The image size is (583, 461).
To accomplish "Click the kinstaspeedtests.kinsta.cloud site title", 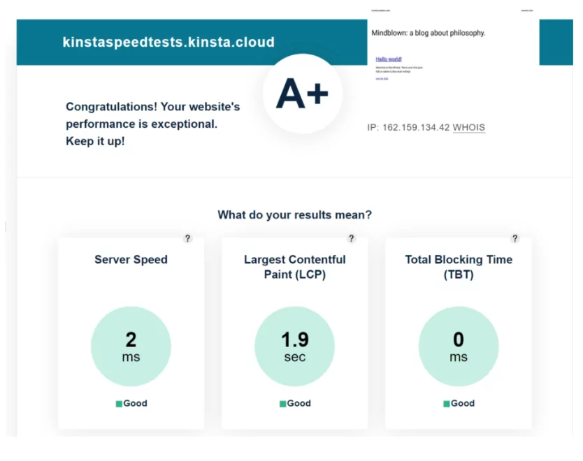I will point(168,42).
